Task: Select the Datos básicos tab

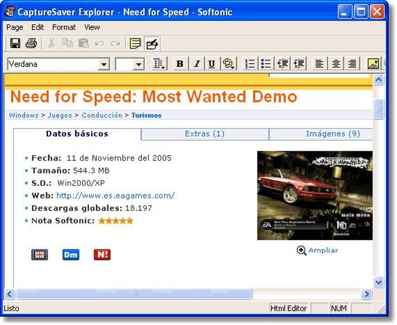Action: [77, 134]
